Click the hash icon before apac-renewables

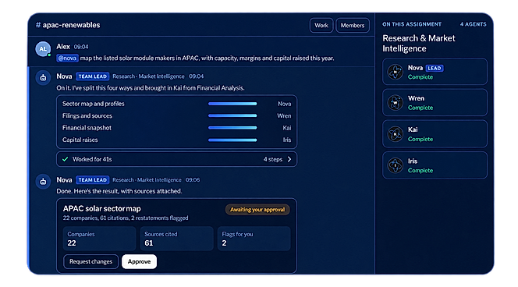coord(38,25)
